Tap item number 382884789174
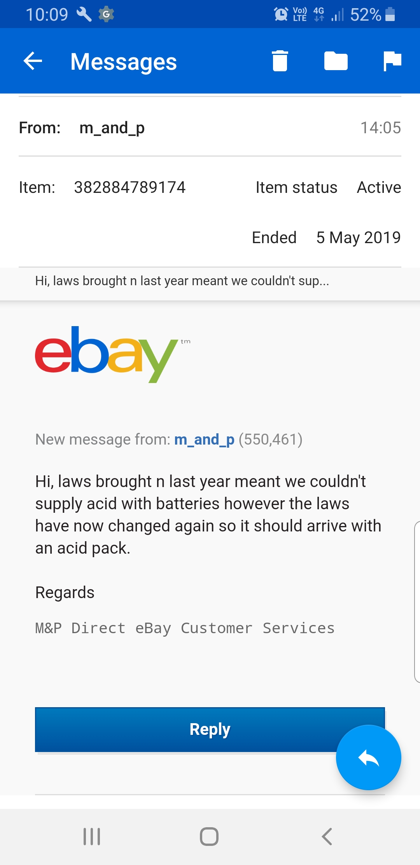 129,187
